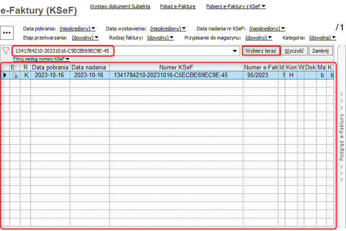Open the Data pobrania filter dropdown

coord(77,29)
